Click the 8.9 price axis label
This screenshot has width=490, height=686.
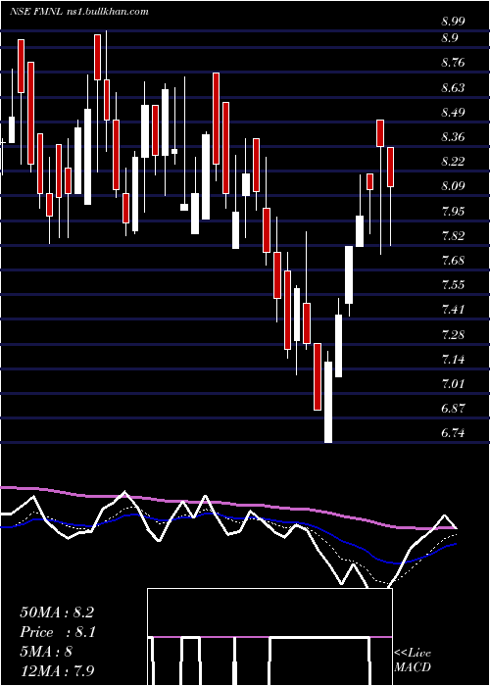[450, 38]
